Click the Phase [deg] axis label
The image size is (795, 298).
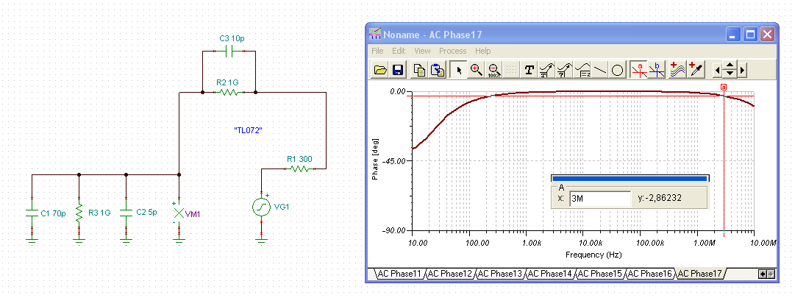click(x=375, y=160)
